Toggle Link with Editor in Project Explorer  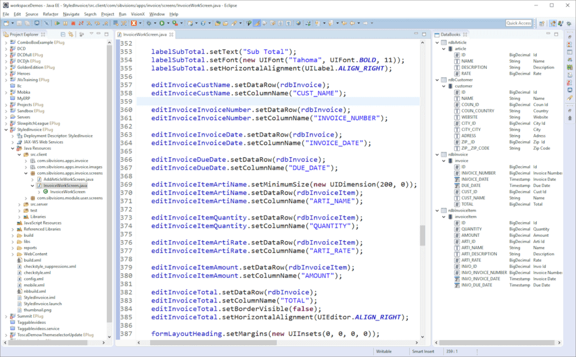click(70, 34)
